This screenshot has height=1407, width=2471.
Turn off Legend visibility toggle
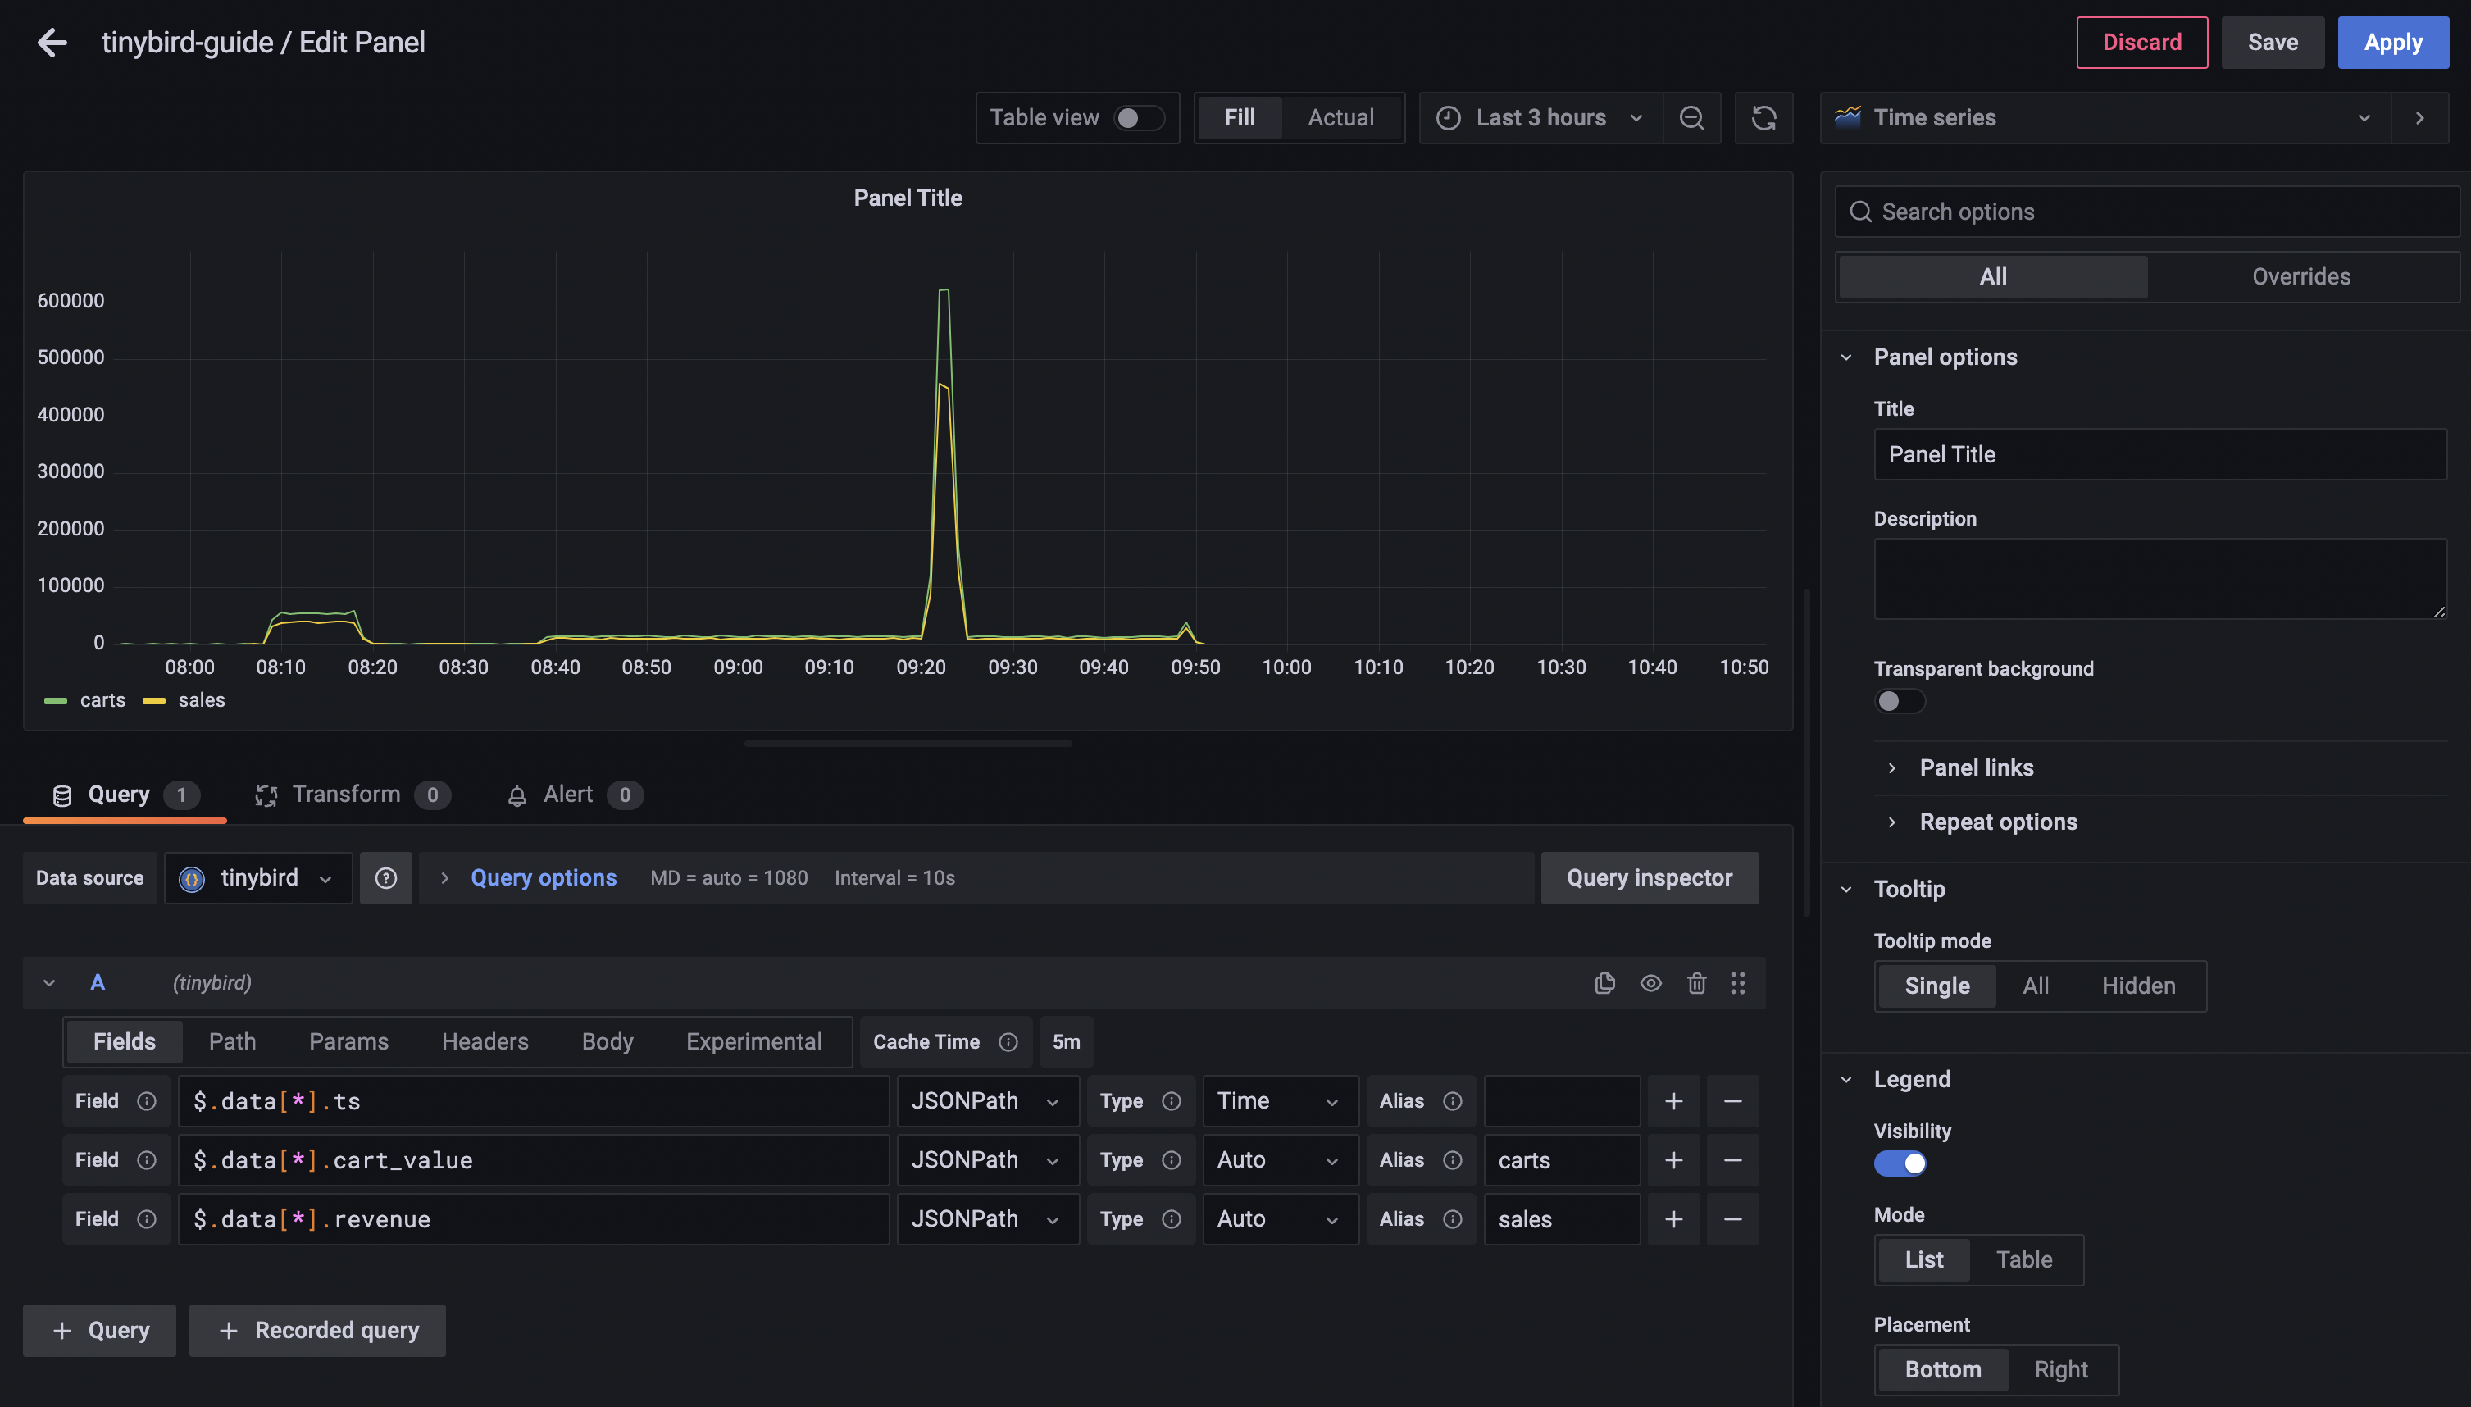coord(1899,1163)
